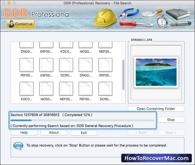
Task: Click the blue speech bubble info icon
Action: point(18,146)
